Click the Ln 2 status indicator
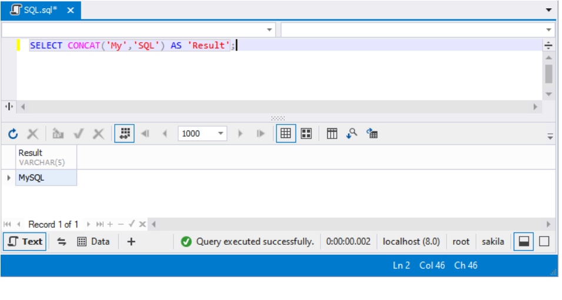This screenshot has height=300, width=562. [x=401, y=265]
